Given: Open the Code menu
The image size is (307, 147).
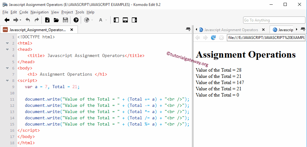Looking at the screenshot, I should [x=24, y=12].
